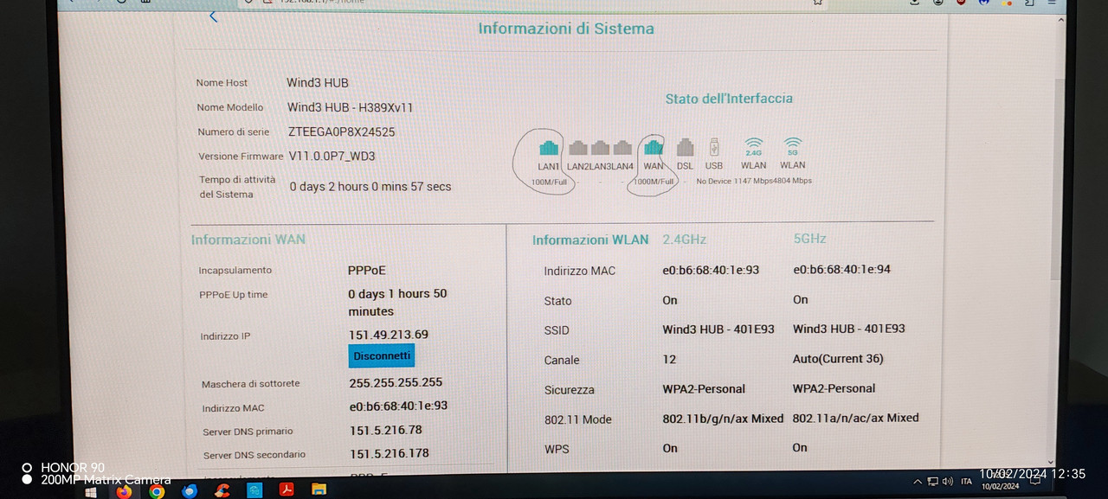Open File Explorer from the taskbar
This screenshot has height=499, width=1108.
click(x=319, y=490)
